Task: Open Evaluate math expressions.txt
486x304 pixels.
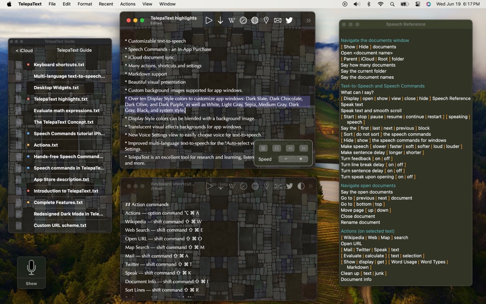Action: click(x=67, y=111)
